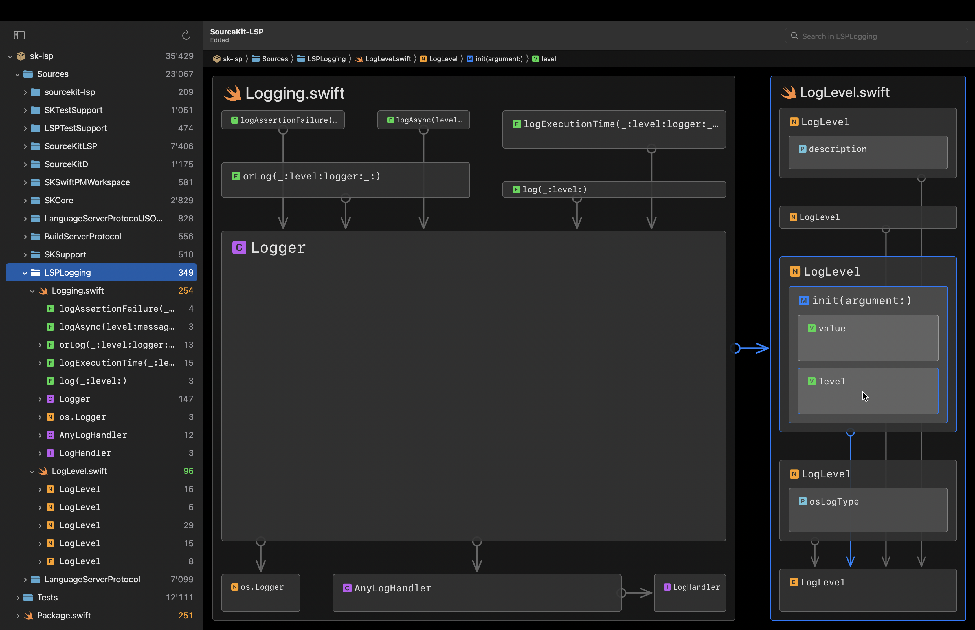This screenshot has width=975, height=630.
Task: Select sidebar LogLevel row with count 29
Action: point(102,525)
